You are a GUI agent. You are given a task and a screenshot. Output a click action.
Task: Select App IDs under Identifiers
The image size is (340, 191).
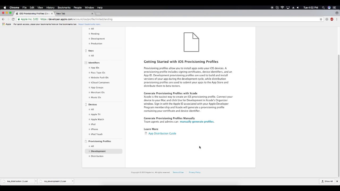tap(95, 68)
